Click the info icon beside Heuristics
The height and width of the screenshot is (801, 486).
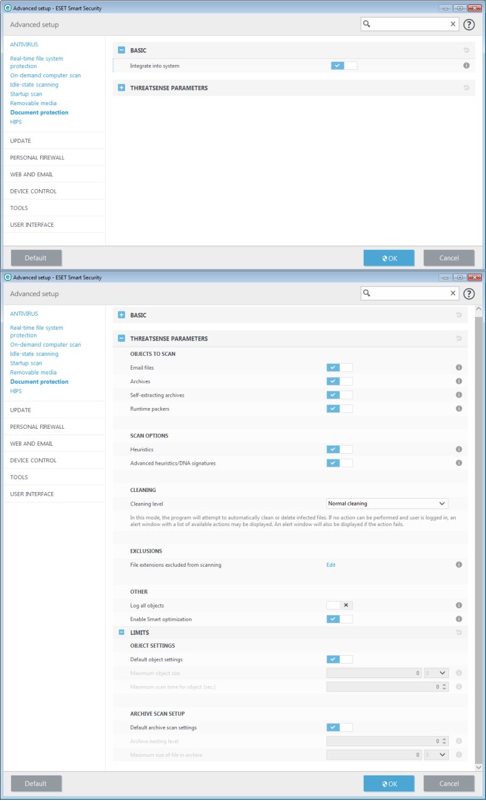[x=459, y=449]
